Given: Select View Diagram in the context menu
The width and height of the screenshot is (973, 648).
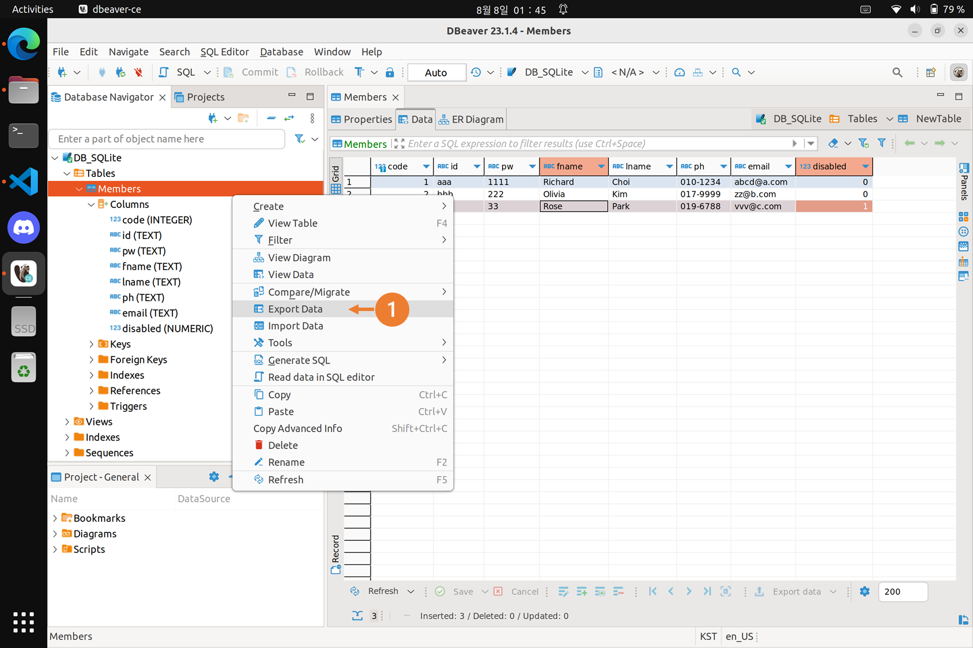Looking at the screenshot, I should tap(342, 257).
